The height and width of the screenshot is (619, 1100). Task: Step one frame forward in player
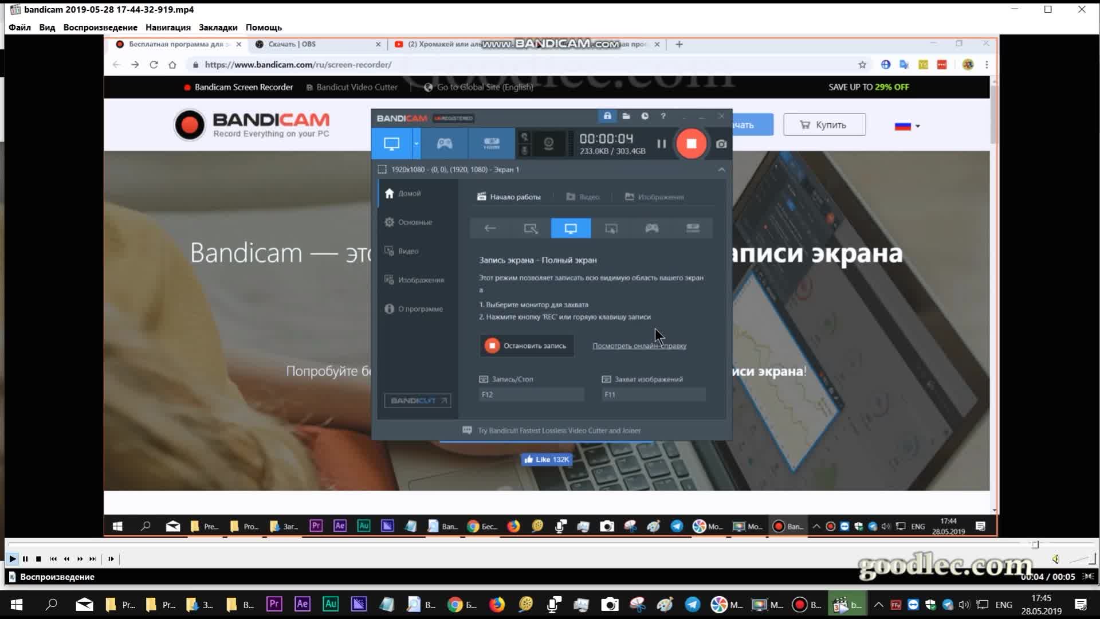click(111, 559)
